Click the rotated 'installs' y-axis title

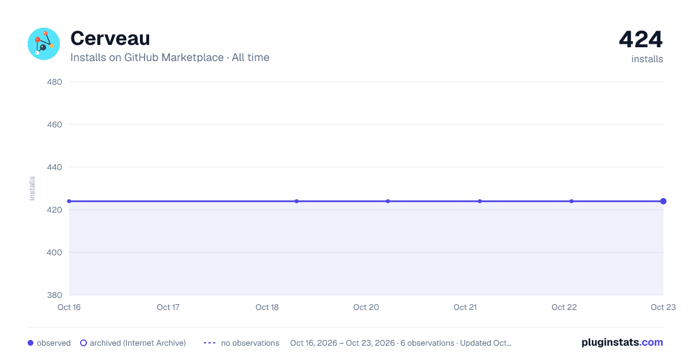(x=32, y=188)
